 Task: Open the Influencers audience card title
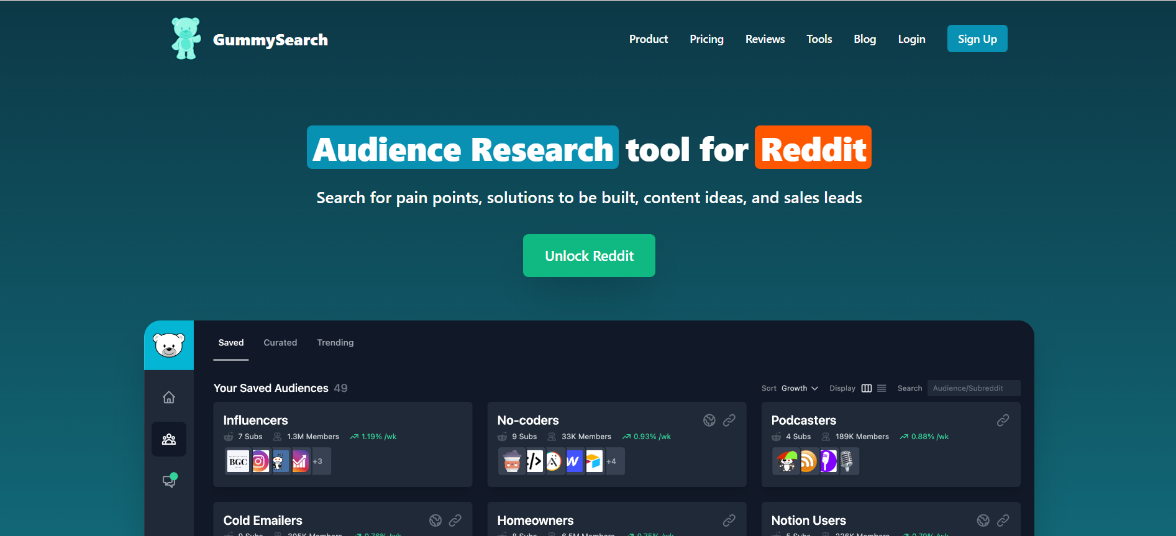[x=255, y=420]
